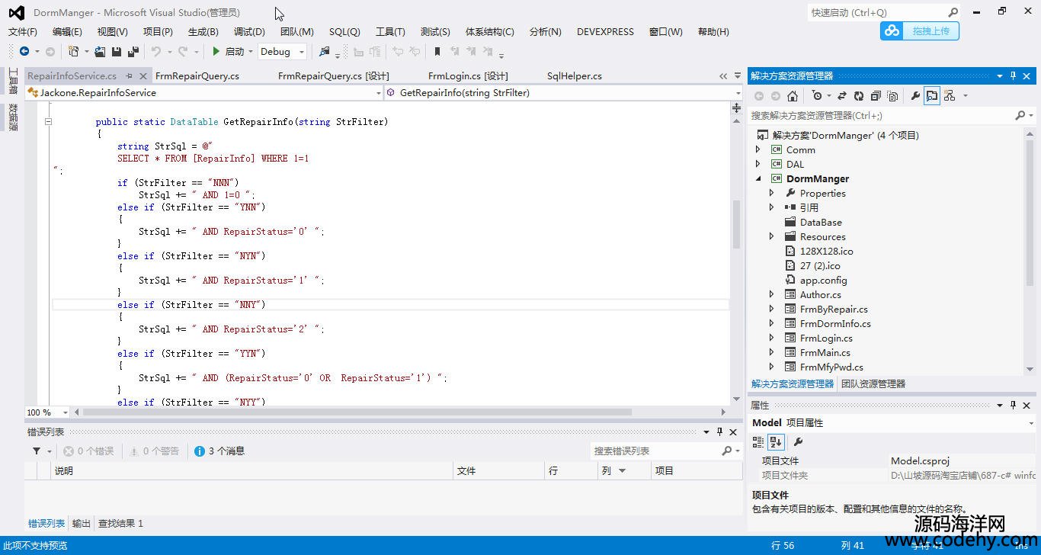1041x555 pixels.
Task: Expand the Comm project node
Action: 758,150
